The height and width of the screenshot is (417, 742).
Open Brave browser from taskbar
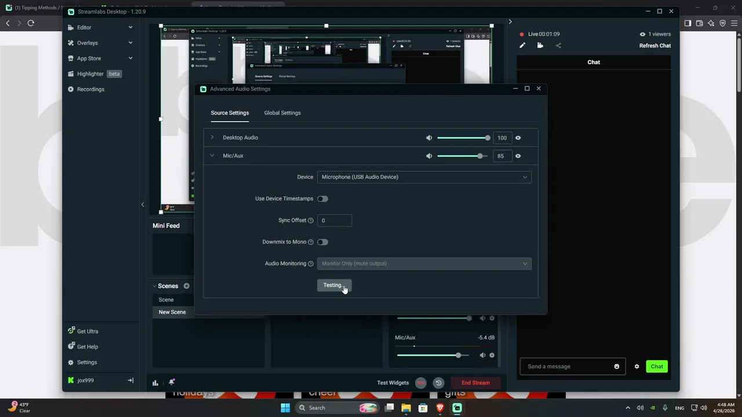[x=440, y=408]
